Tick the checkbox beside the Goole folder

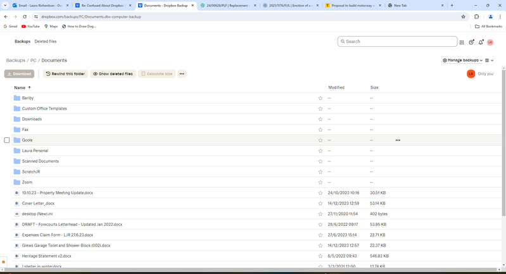pos(7,140)
